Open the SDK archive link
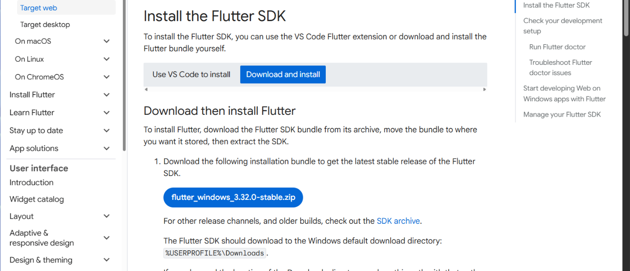 [398, 221]
